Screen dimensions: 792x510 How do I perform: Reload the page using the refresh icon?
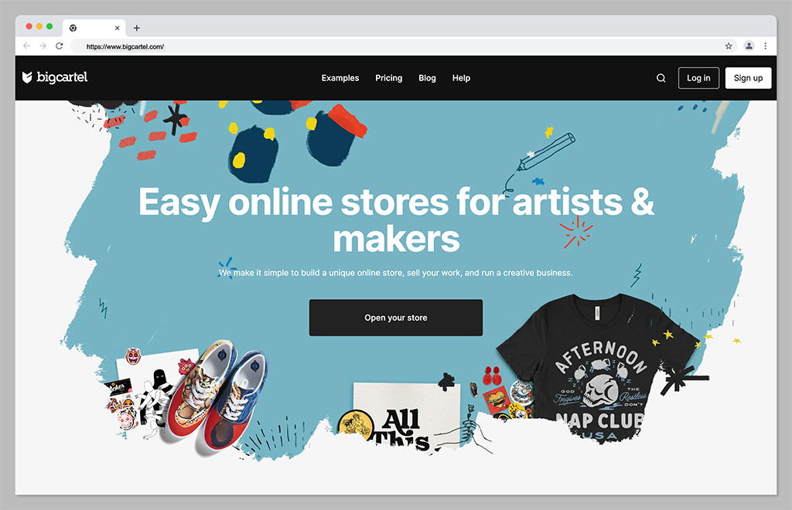tap(59, 46)
